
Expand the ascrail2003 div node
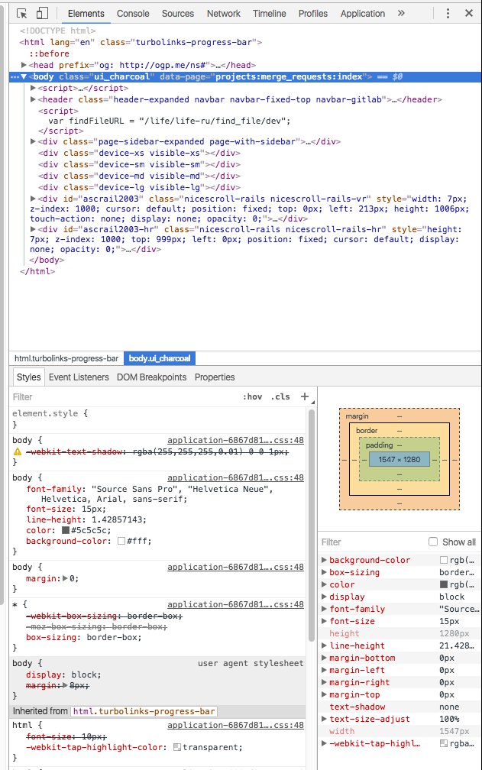(x=33, y=199)
